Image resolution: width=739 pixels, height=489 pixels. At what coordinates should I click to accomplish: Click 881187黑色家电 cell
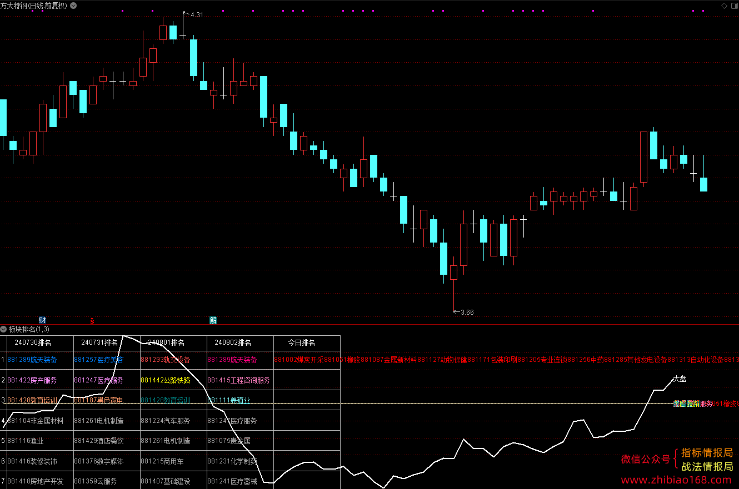(x=99, y=400)
